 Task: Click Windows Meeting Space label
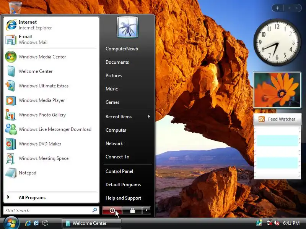tap(44, 158)
